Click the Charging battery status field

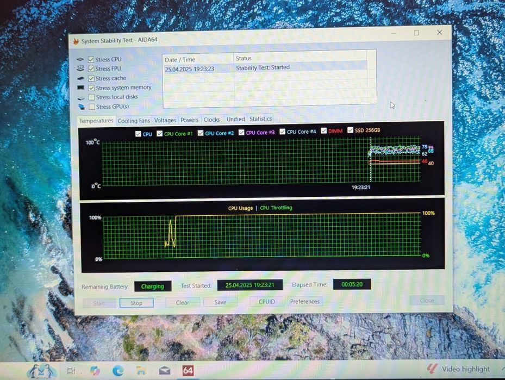coord(152,286)
